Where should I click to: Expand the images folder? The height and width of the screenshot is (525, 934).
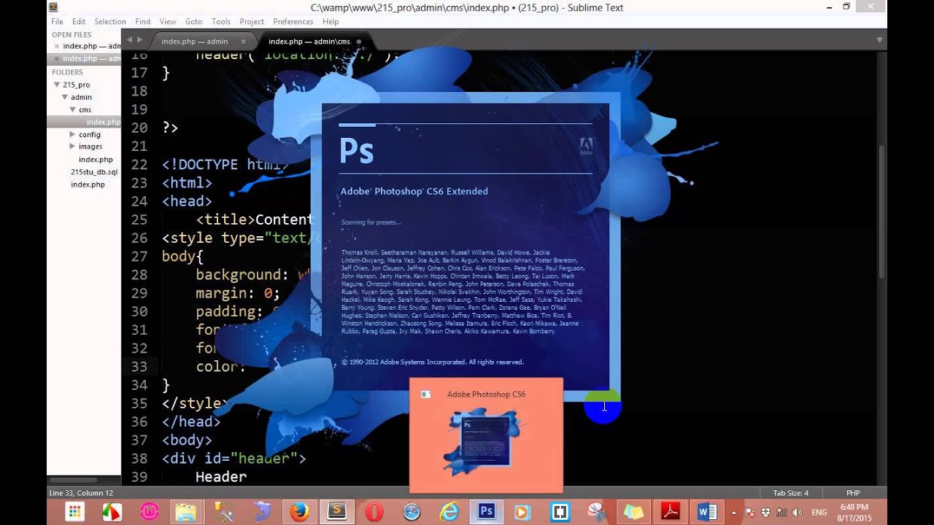tap(72, 147)
